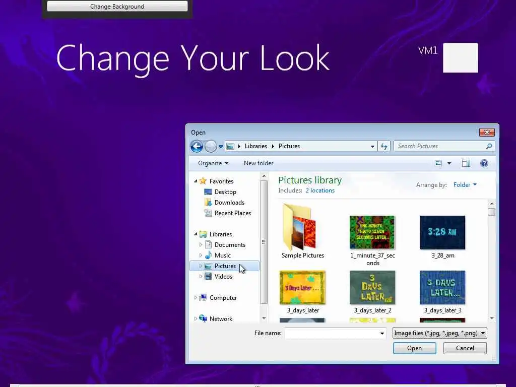
Task: Open Help with the question mark icon
Action: coord(484,163)
